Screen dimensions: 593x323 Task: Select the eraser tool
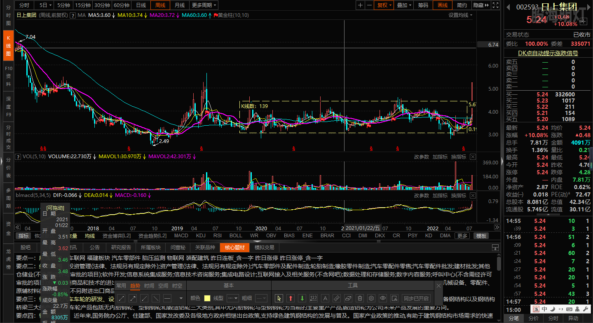[x=348, y=298]
